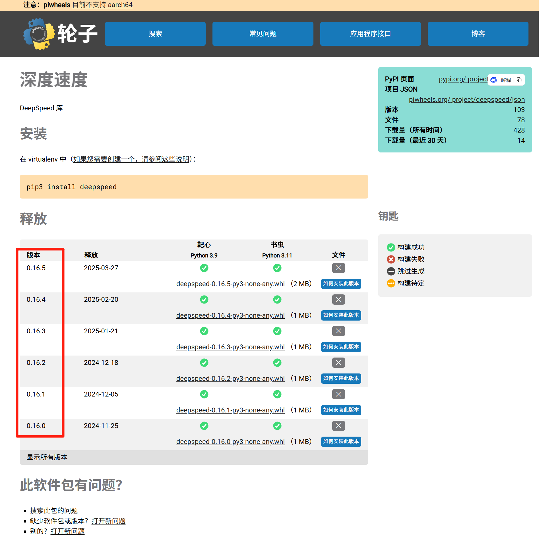Open the 应用程序接口 navigation item
The image size is (539, 541).
pyautogui.click(x=371, y=34)
